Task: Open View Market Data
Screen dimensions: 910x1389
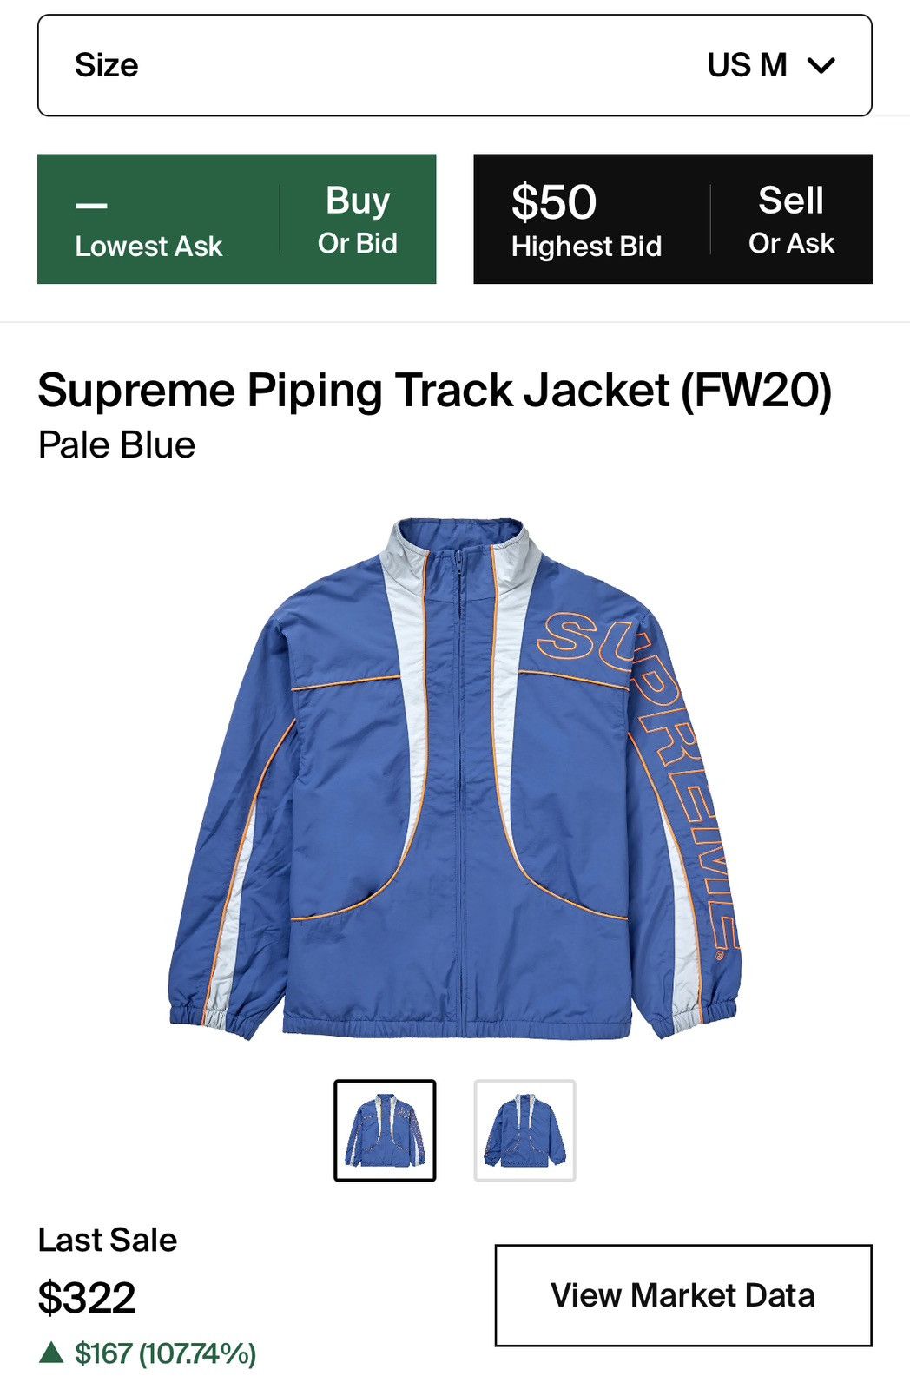Action: coord(683,1295)
